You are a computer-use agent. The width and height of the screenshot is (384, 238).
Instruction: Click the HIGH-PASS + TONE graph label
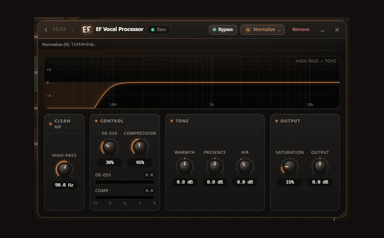pos(316,61)
